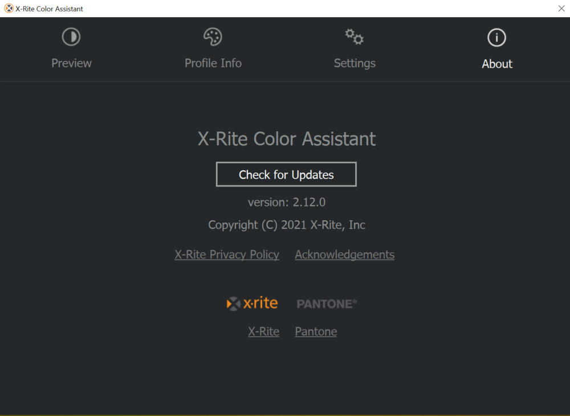Screen dimensions: 570x416
Task: Click the About info circle icon
Action: [x=496, y=38]
